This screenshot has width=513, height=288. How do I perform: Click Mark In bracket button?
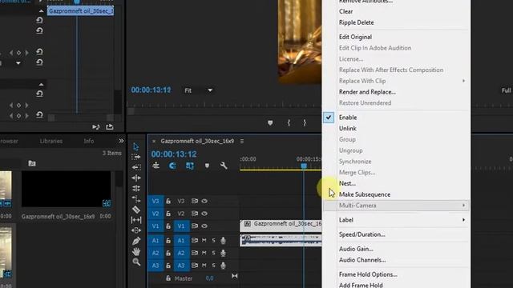pos(289,122)
